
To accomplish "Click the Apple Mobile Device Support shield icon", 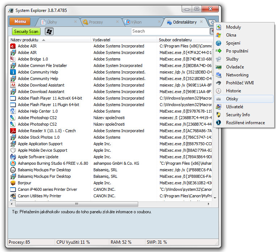I will coord(13,150).
